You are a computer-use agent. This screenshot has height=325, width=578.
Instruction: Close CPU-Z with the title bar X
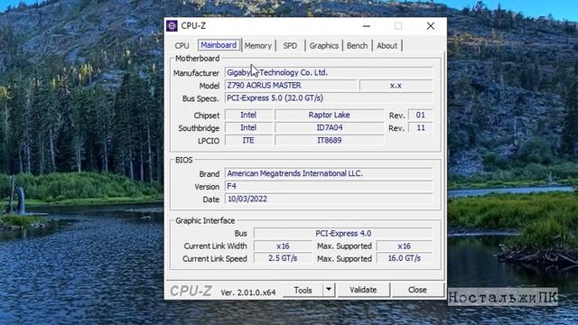coord(431,26)
